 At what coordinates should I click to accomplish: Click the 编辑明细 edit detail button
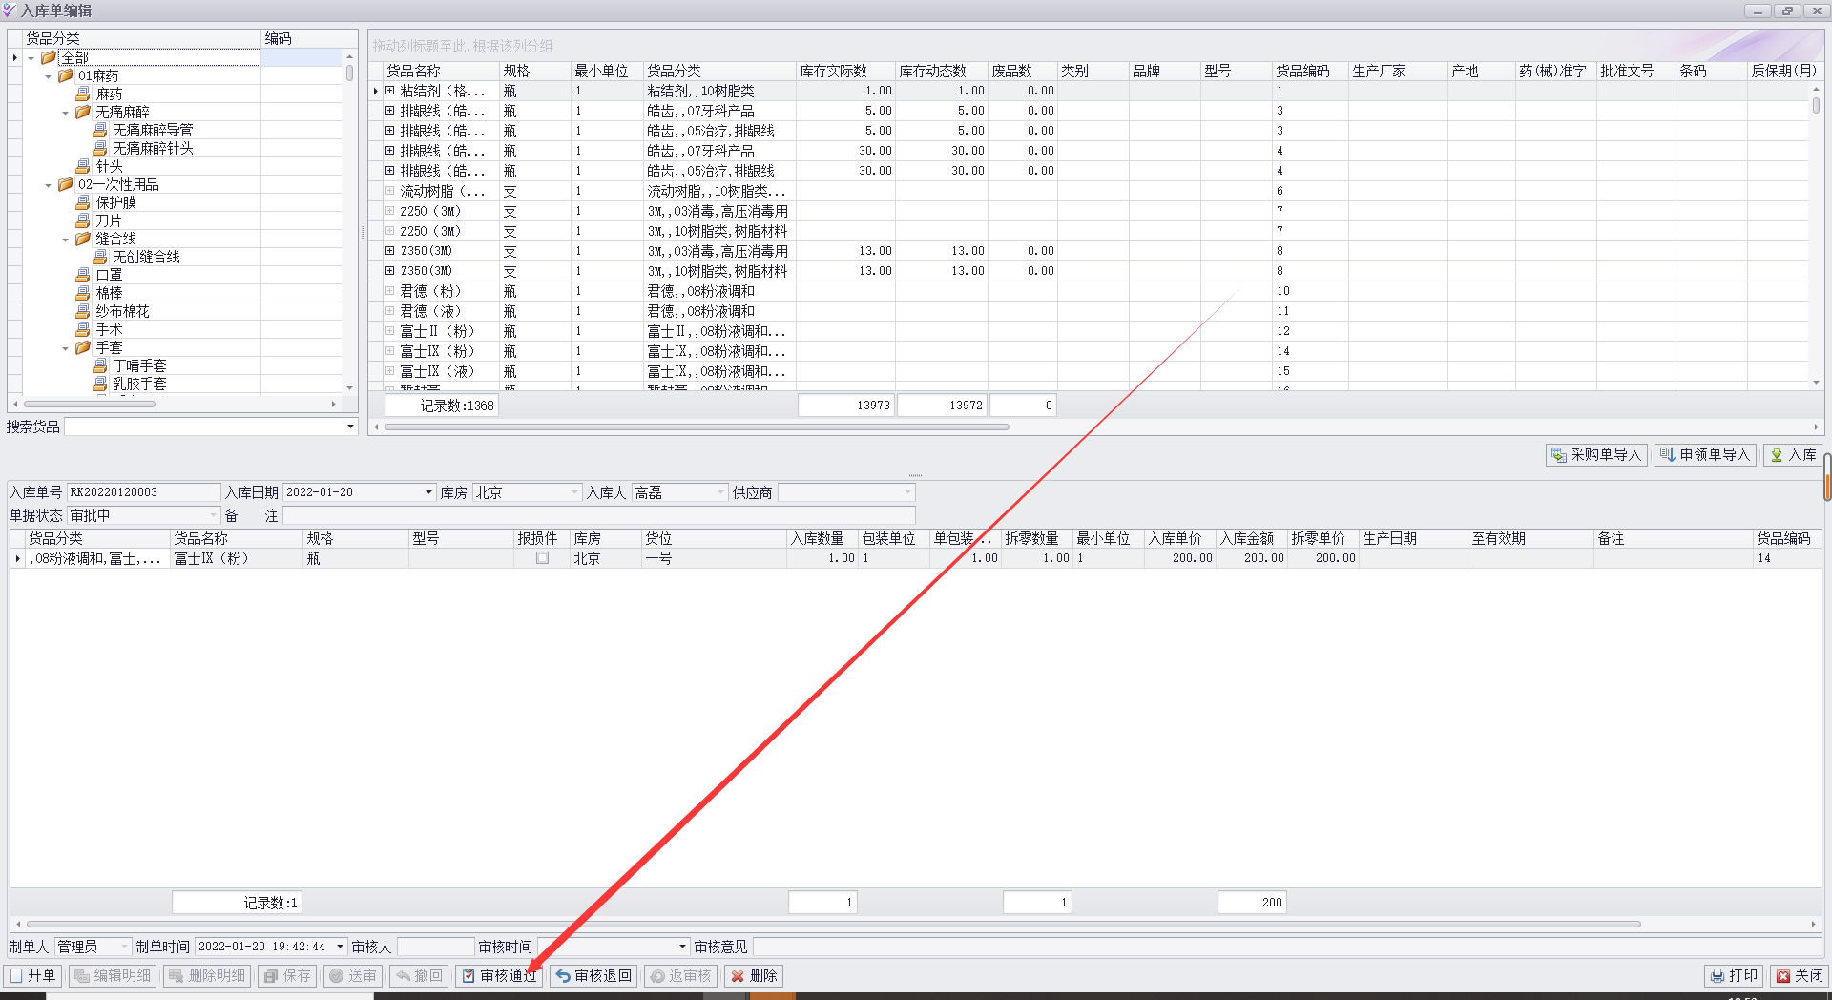[113, 975]
